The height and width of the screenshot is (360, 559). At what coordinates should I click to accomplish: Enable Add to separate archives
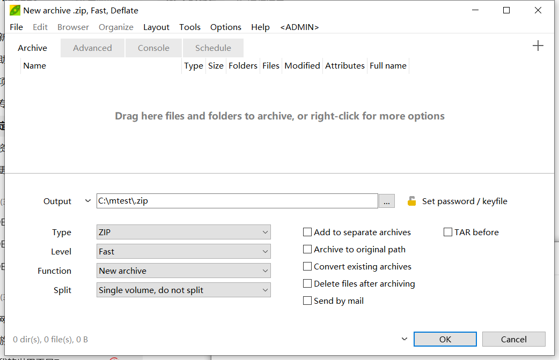[x=307, y=232]
